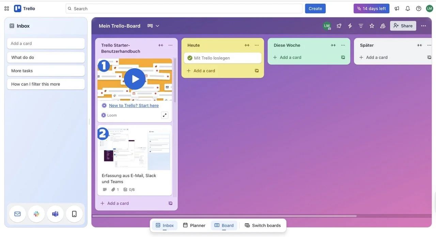Collapse the Diese Woche list
Viewport: 436px width, 237px height.
pos(333,45)
